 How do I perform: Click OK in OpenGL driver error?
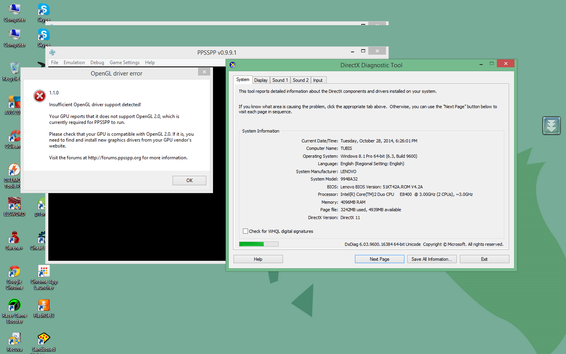[189, 181]
